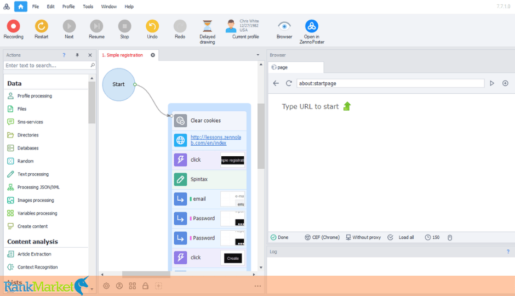This screenshot has height=296, width=515.
Task: Click the Go arrow beside address bar
Action: coord(492,83)
